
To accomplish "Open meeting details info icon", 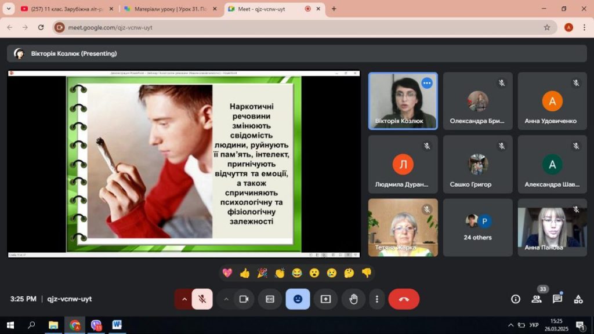I will (515, 299).
